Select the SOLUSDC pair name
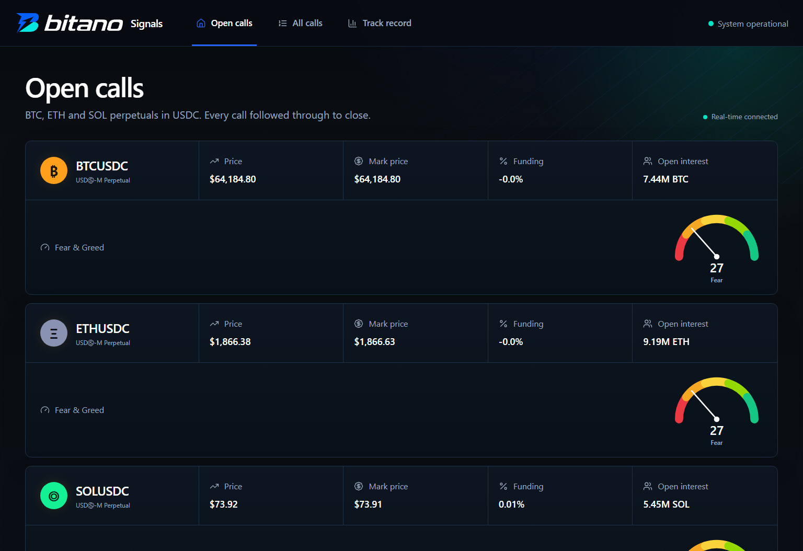This screenshot has width=803, height=551. tap(102, 491)
